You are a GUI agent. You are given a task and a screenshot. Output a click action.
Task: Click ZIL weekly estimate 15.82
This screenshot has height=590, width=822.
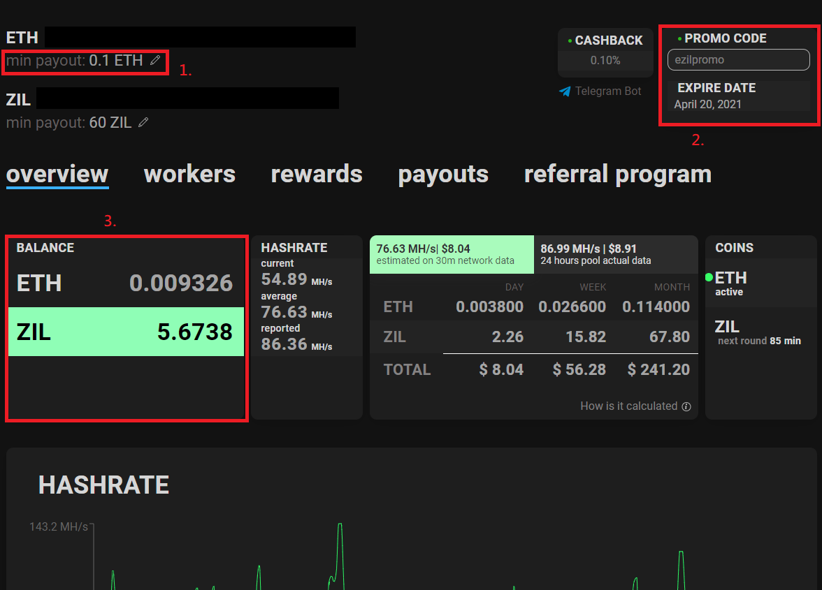pos(586,337)
